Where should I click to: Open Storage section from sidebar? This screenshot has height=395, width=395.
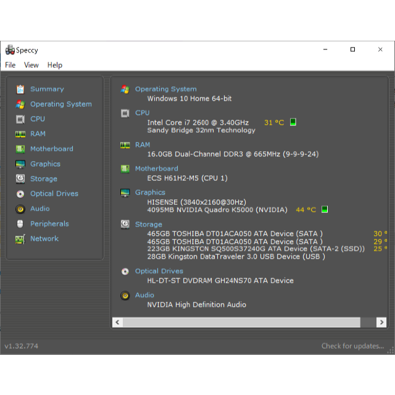[x=44, y=179]
